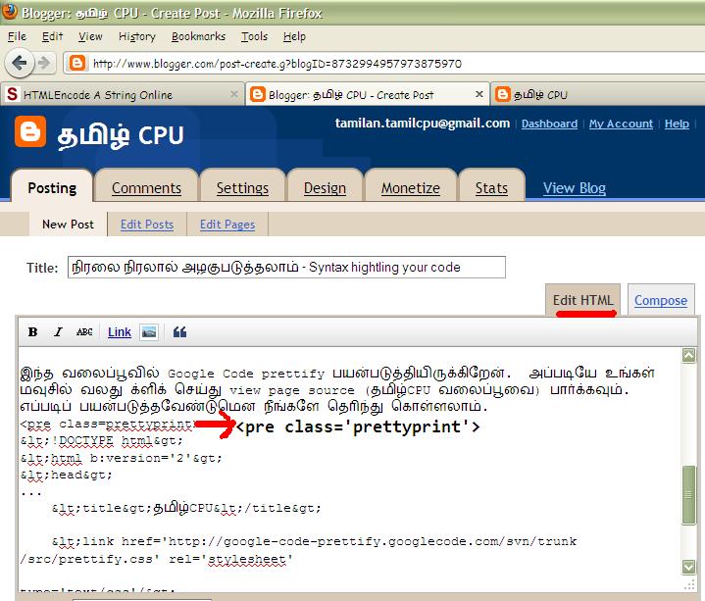Click the Blogger logo beside blog title

click(30, 131)
